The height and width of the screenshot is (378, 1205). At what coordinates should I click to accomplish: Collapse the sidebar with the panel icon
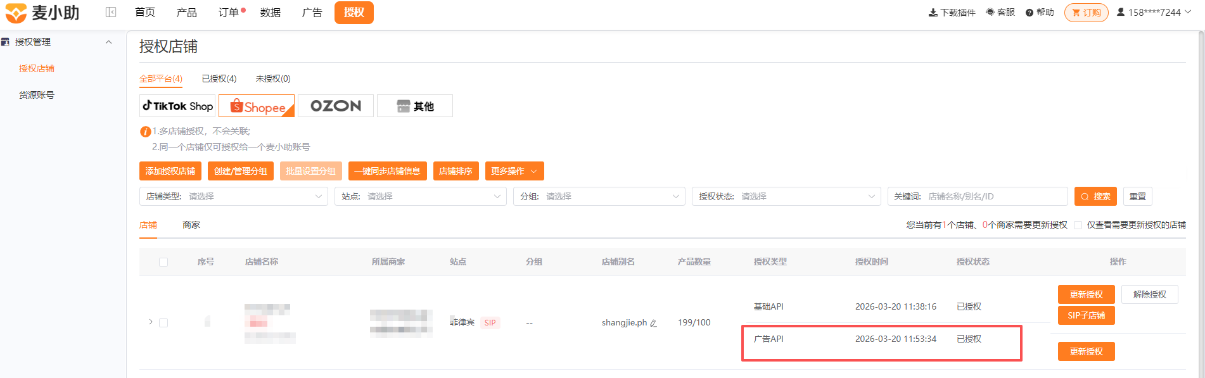pos(111,12)
